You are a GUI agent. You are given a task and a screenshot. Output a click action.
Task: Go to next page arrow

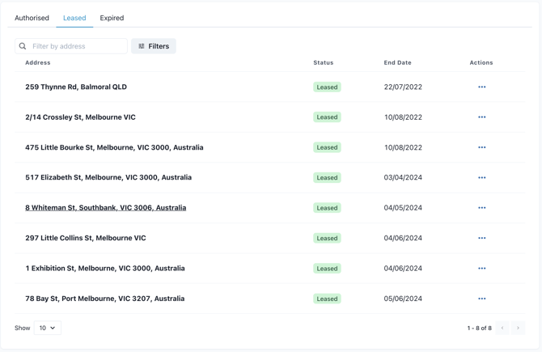(518, 328)
